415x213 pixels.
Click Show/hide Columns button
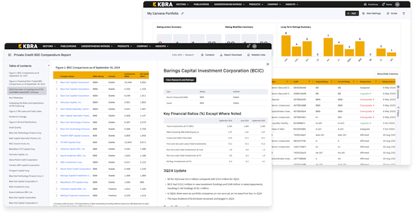[x=388, y=74]
